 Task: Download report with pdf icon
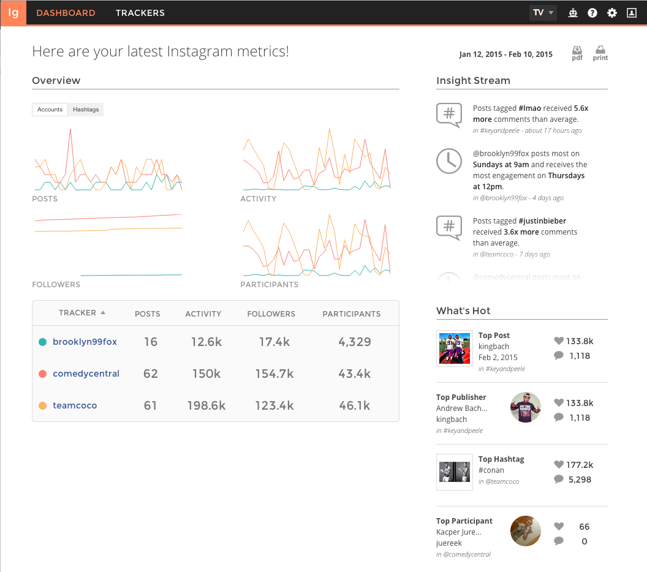(577, 53)
